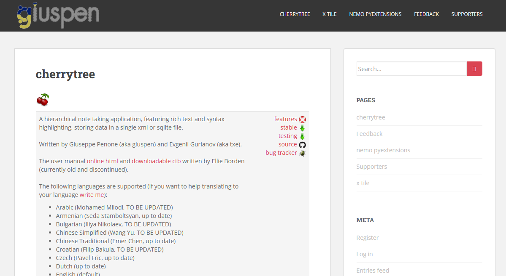This screenshot has height=276, width=506.
Task: Open the X TILE navigation item
Action: (329, 14)
